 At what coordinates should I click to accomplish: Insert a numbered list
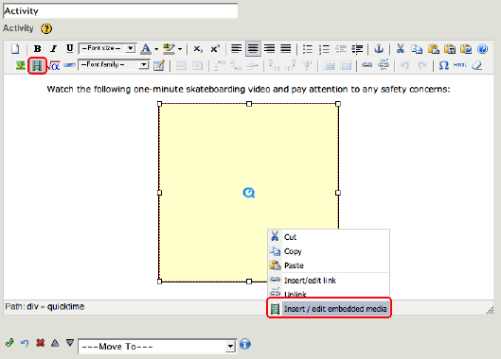[324, 49]
